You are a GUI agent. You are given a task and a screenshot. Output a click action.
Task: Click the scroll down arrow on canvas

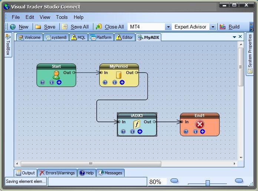241,158
